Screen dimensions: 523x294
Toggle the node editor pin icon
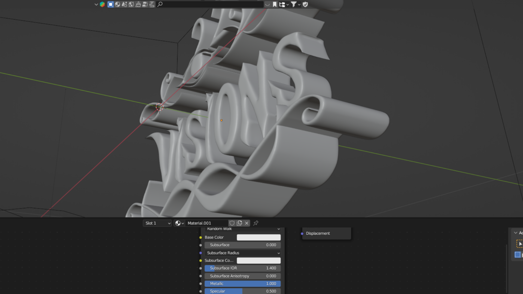tap(256, 223)
